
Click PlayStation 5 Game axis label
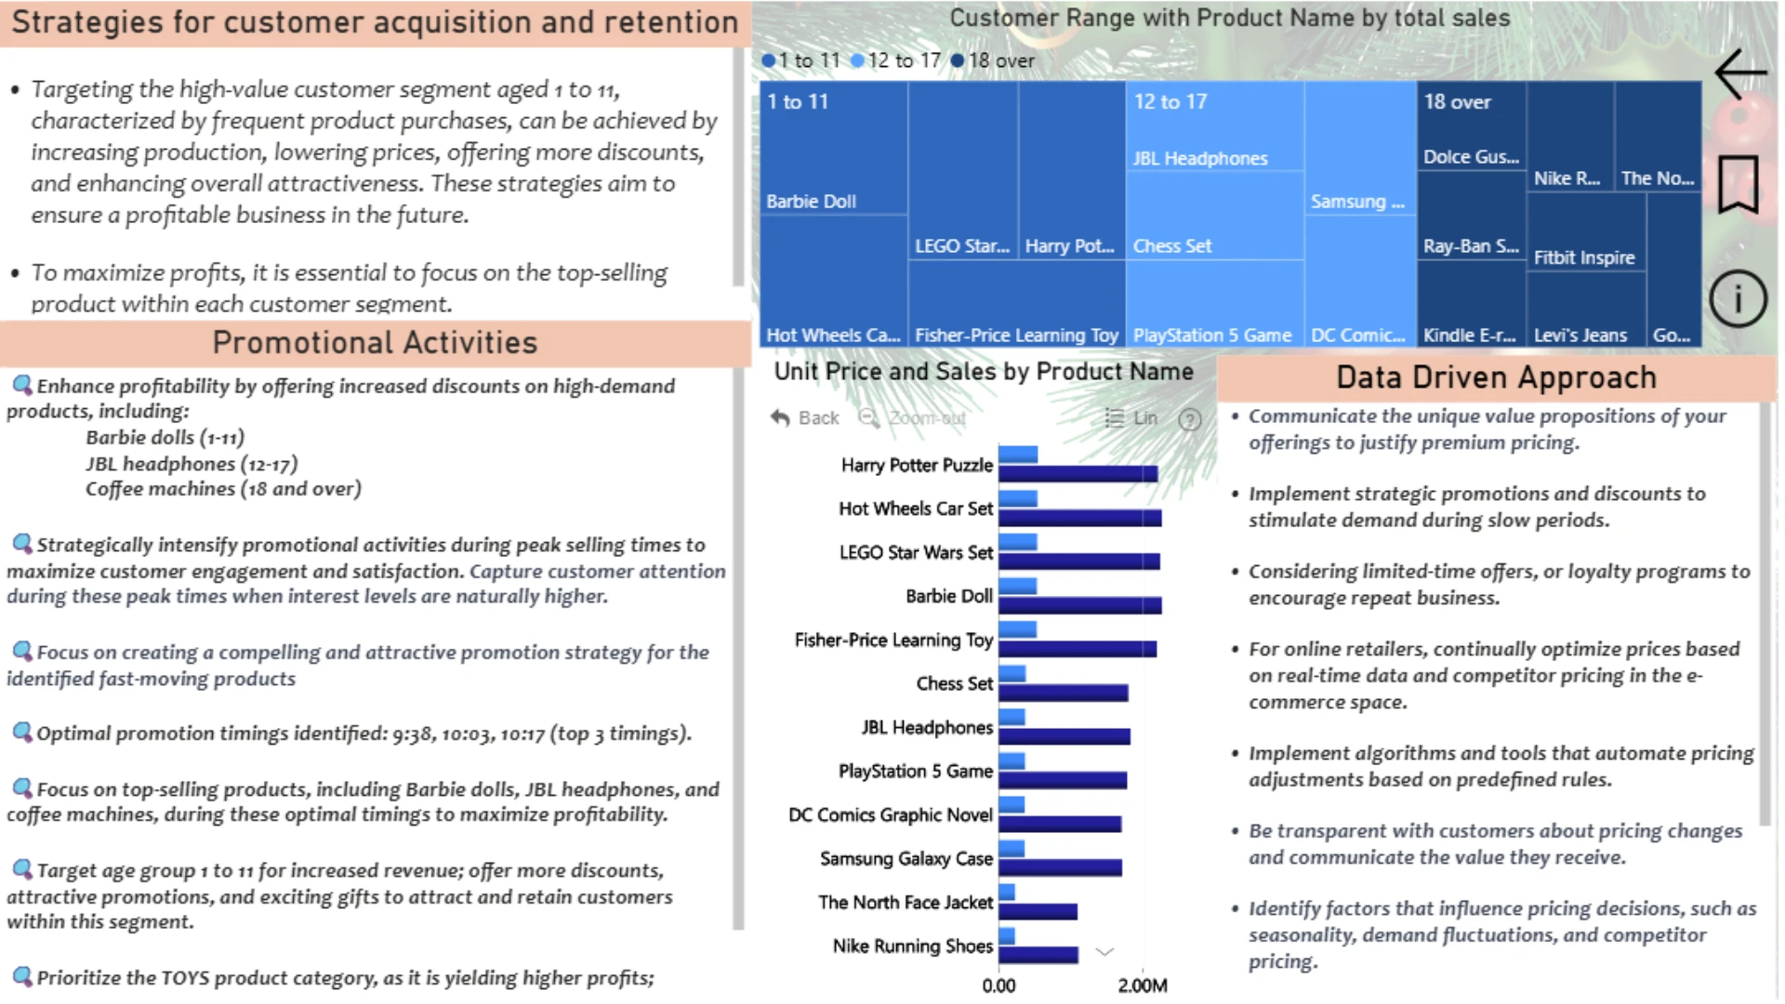coord(915,771)
